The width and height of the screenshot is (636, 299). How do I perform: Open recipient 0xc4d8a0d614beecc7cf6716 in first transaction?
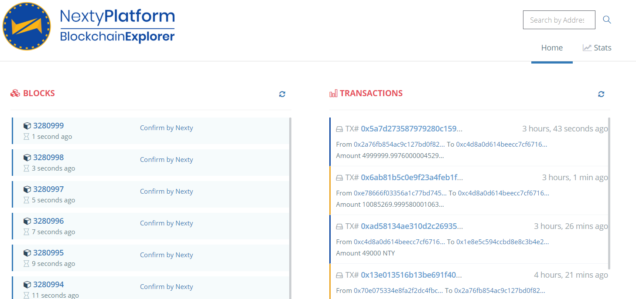[x=502, y=144]
